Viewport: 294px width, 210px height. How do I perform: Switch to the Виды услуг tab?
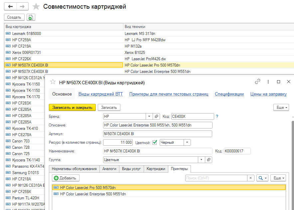point(131,169)
